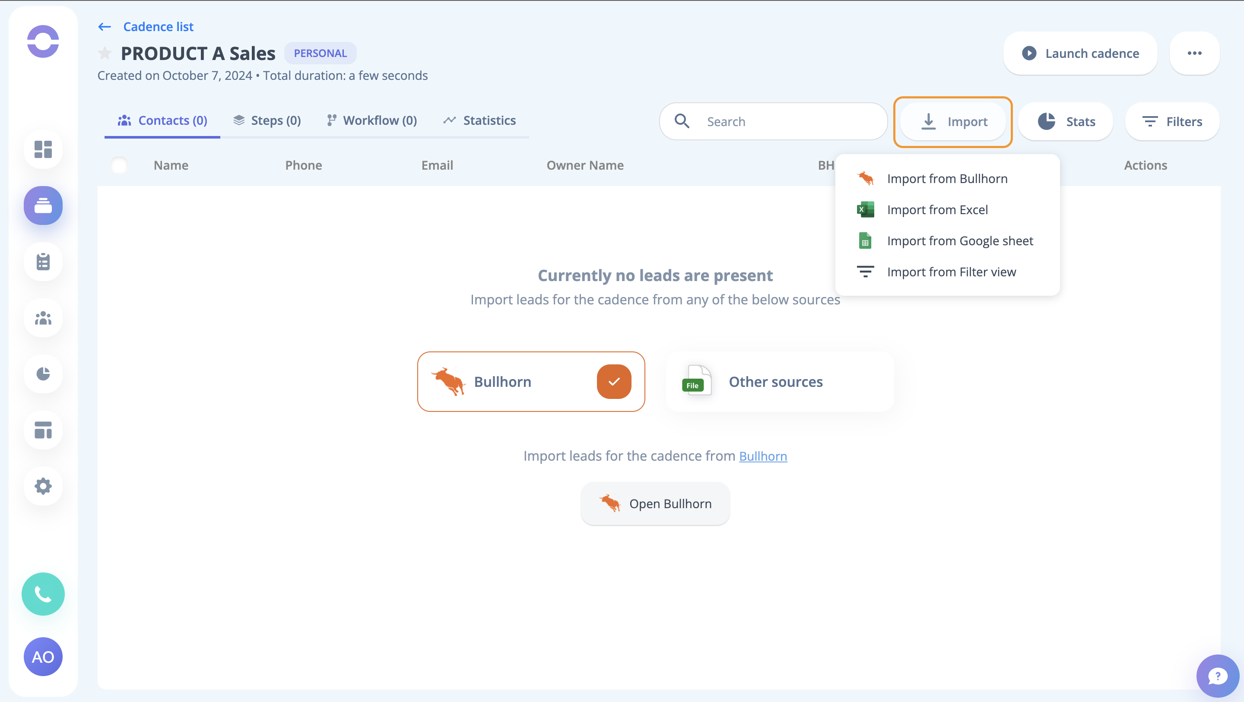Select the cadences stack icon in sidebar
The height and width of the screenshot is (702, 1244).
coord(43,205)
